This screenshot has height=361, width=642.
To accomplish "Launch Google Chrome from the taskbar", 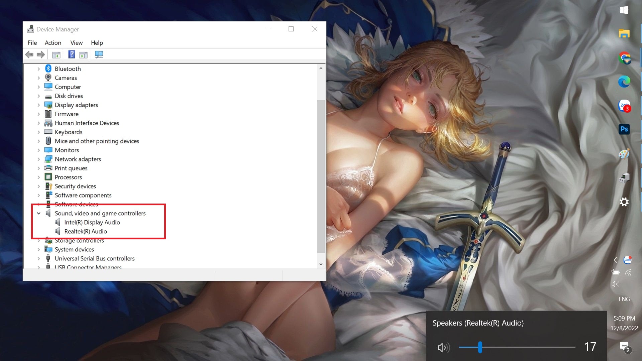I will (624, 58).
